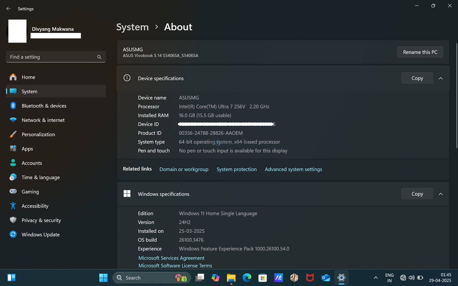Click the battery icon in the system tray

(420, 278)
